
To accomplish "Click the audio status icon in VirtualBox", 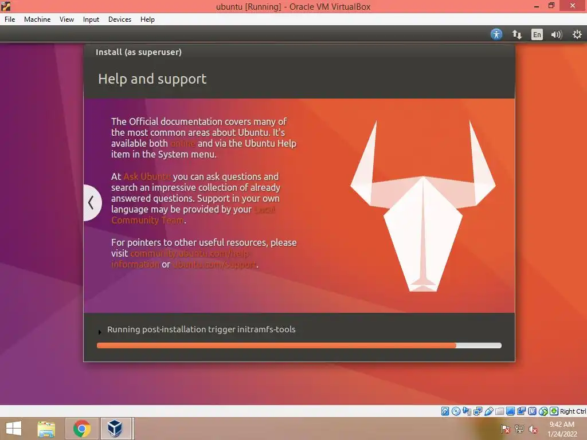I will [x=467, y=411].
